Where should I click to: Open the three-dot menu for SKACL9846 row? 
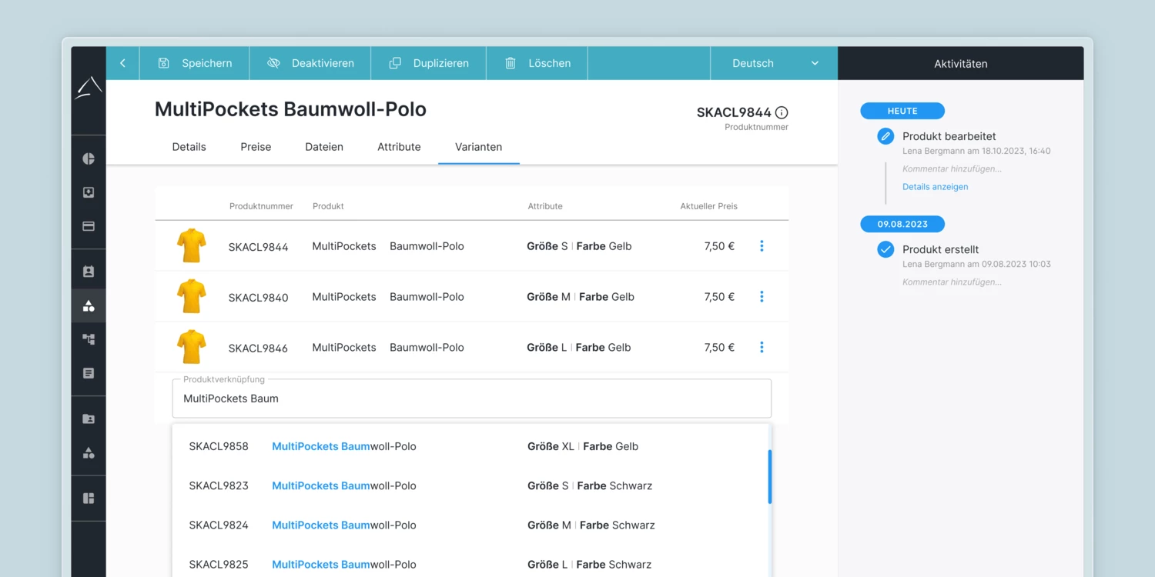pyautogui.click(x=762, y=348)
